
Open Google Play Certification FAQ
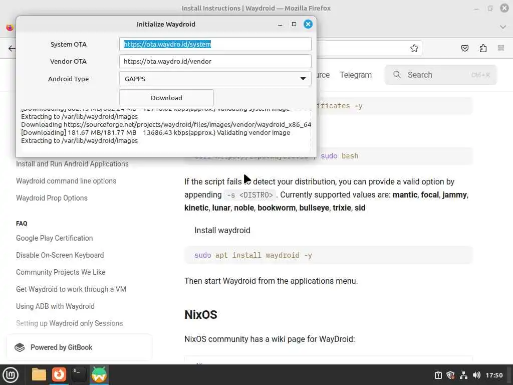coord(54,238)
